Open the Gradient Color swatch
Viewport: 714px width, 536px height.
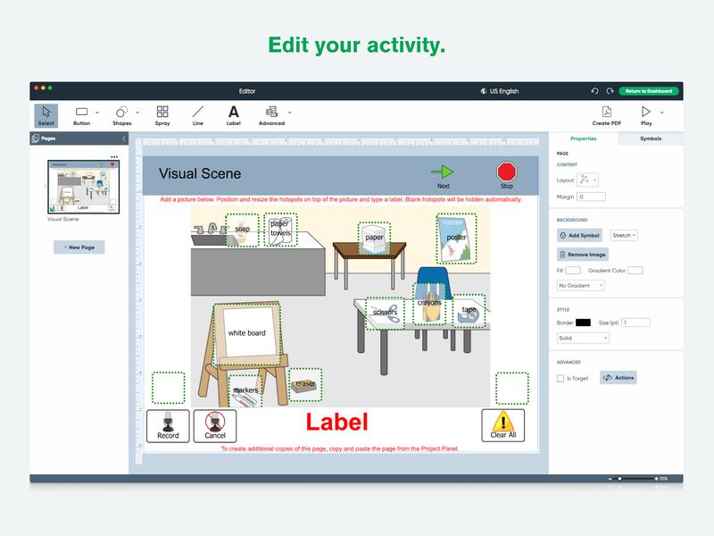tap(635, 271)
